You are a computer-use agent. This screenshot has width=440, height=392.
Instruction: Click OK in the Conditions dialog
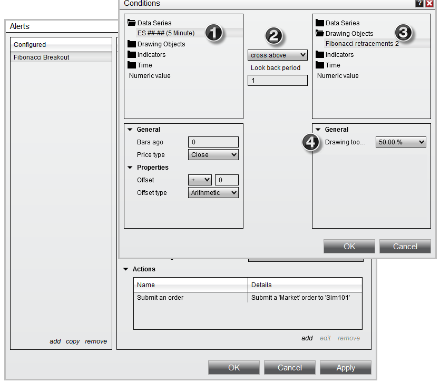click(349, 247)
